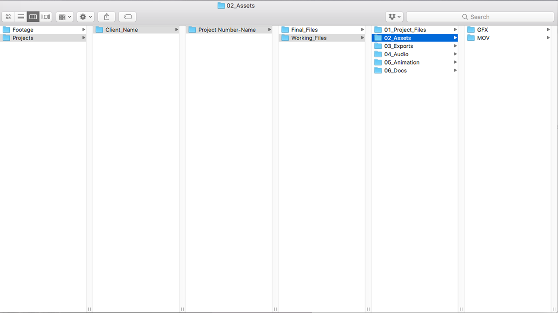Select the 01_Project_Files folder name
The width and height of the screenshot is (558, 313).
point(405,30)
